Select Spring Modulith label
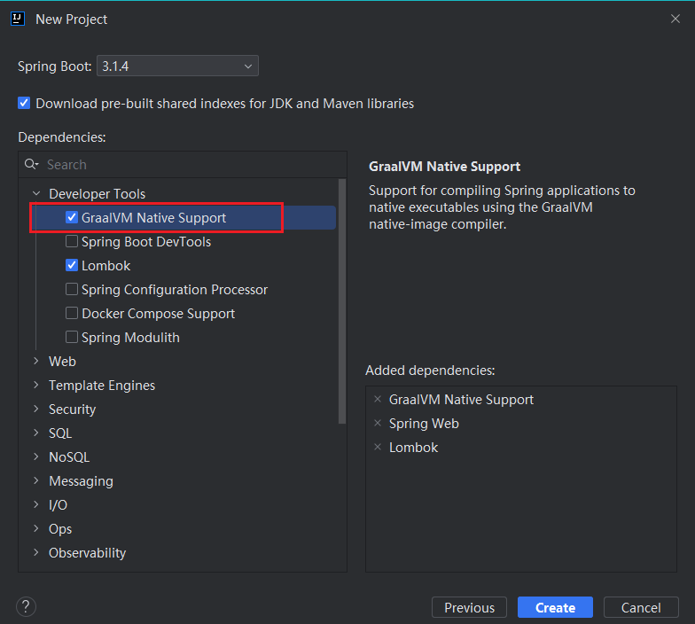Screen dimensions: 695x624 [131, 337]
